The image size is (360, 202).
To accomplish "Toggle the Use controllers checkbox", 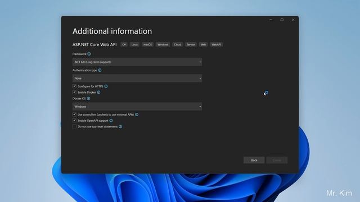I will click(x=74, y=114).
